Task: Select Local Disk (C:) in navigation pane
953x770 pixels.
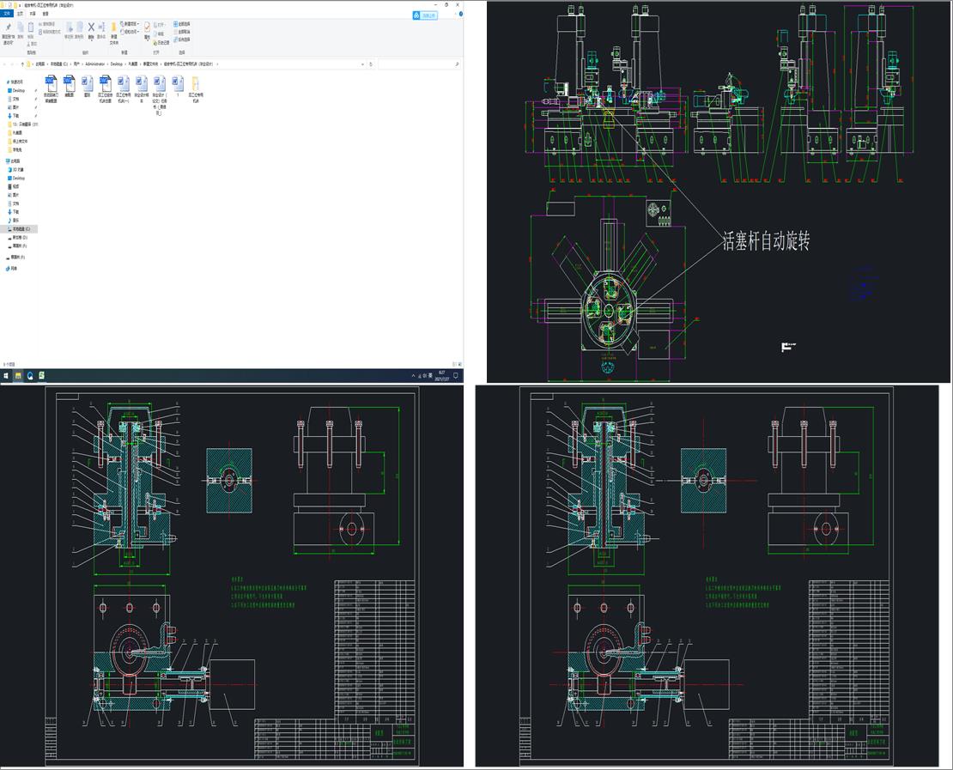Action: point(20,229)
